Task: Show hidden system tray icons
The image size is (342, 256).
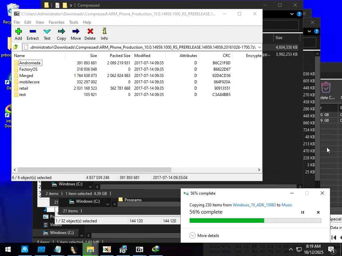Action: [291, 249]
